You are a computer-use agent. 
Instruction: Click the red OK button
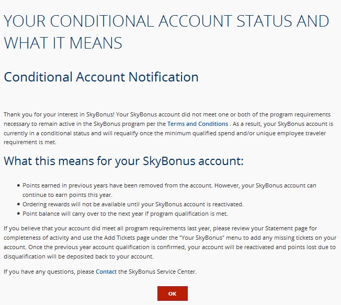click(x=172, y=294)
